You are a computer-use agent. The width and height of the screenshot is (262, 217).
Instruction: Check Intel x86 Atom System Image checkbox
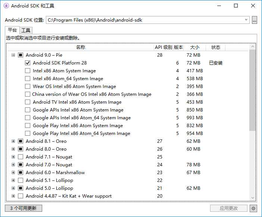click(x=28, y=71)
